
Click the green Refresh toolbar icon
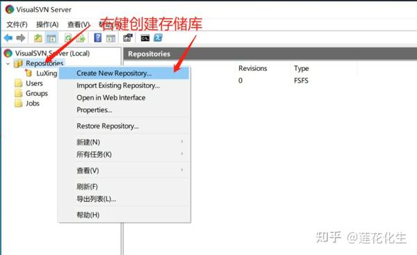tap(69, 38)
